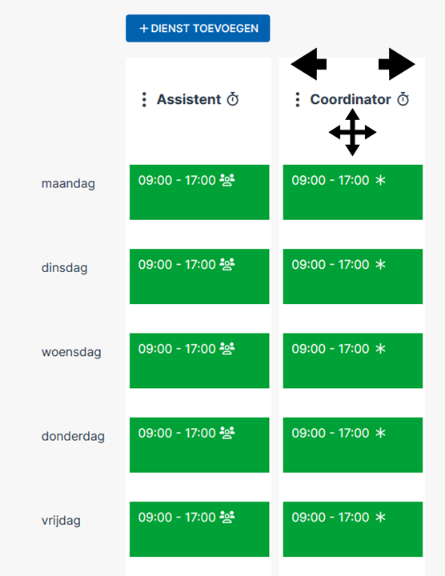Click the stopwatch icon next to Assistent
Image resolution: width=445 pixels, height=576 pixels.
[x=233, y=99]
